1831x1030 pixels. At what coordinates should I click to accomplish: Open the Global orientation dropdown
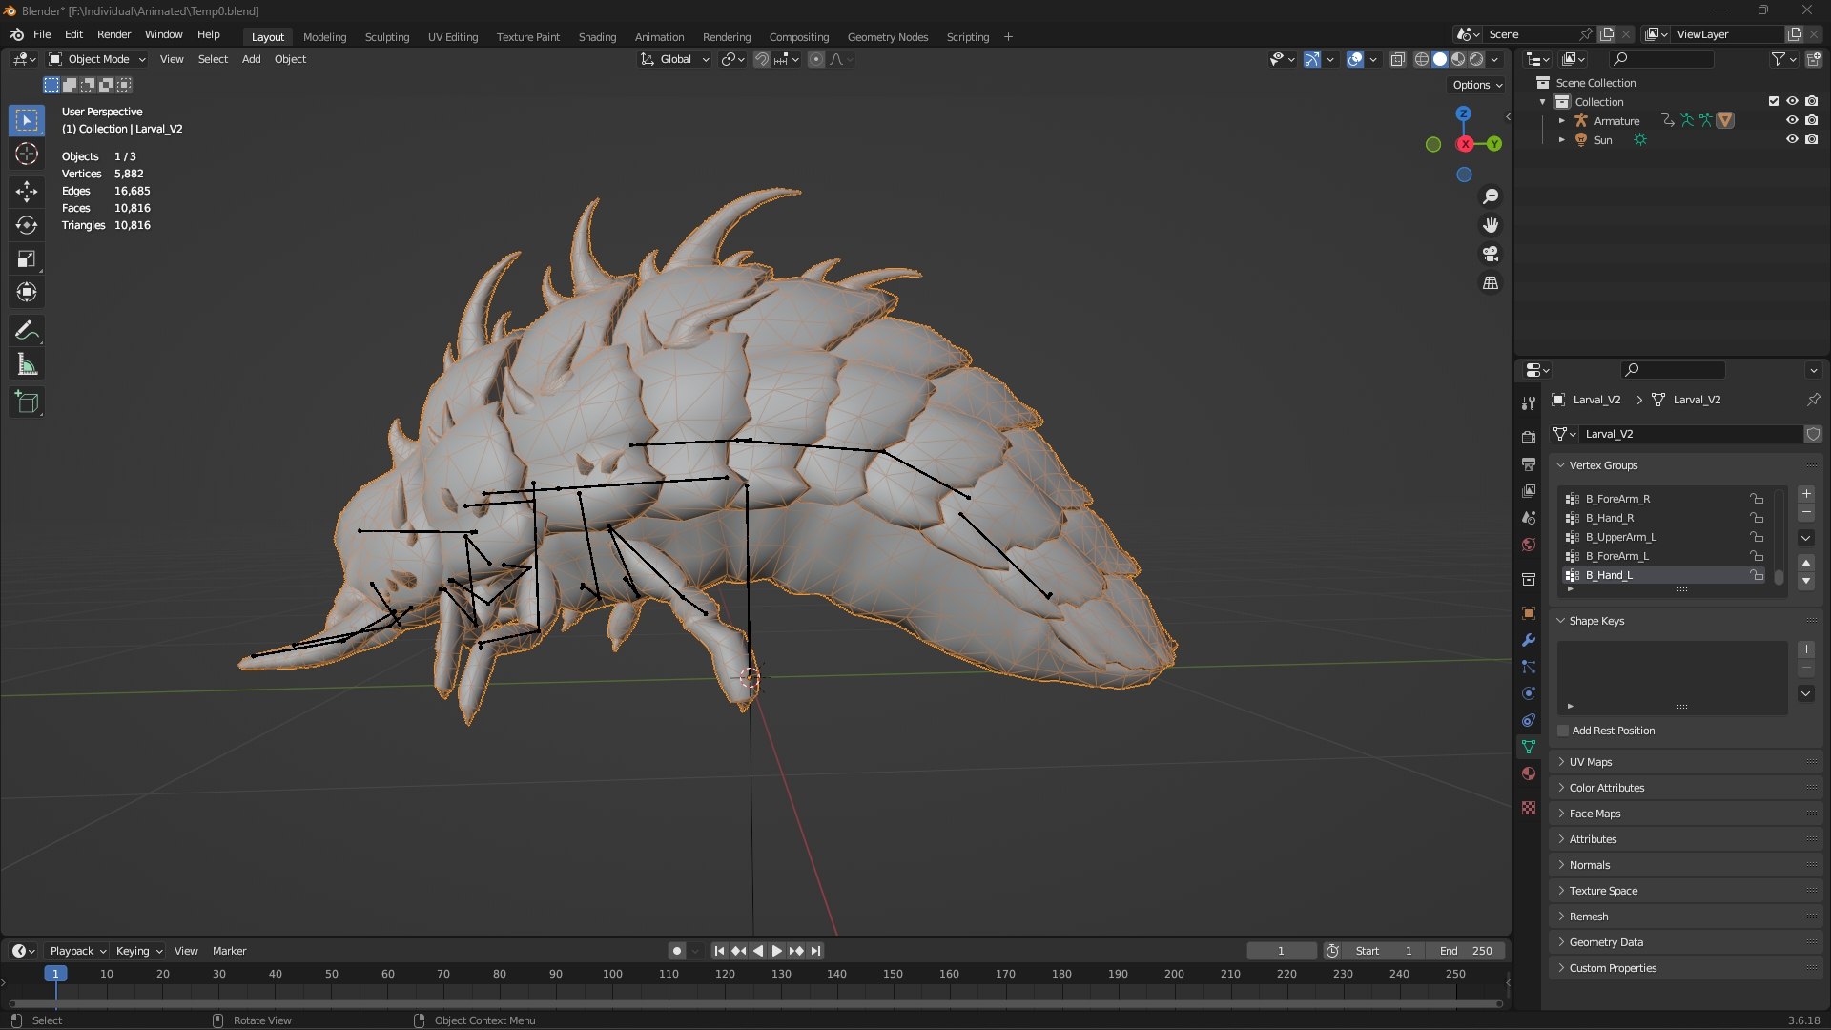tap(675, 59)
